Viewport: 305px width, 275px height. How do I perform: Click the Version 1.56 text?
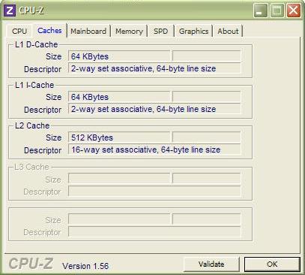tap(85, 266)
